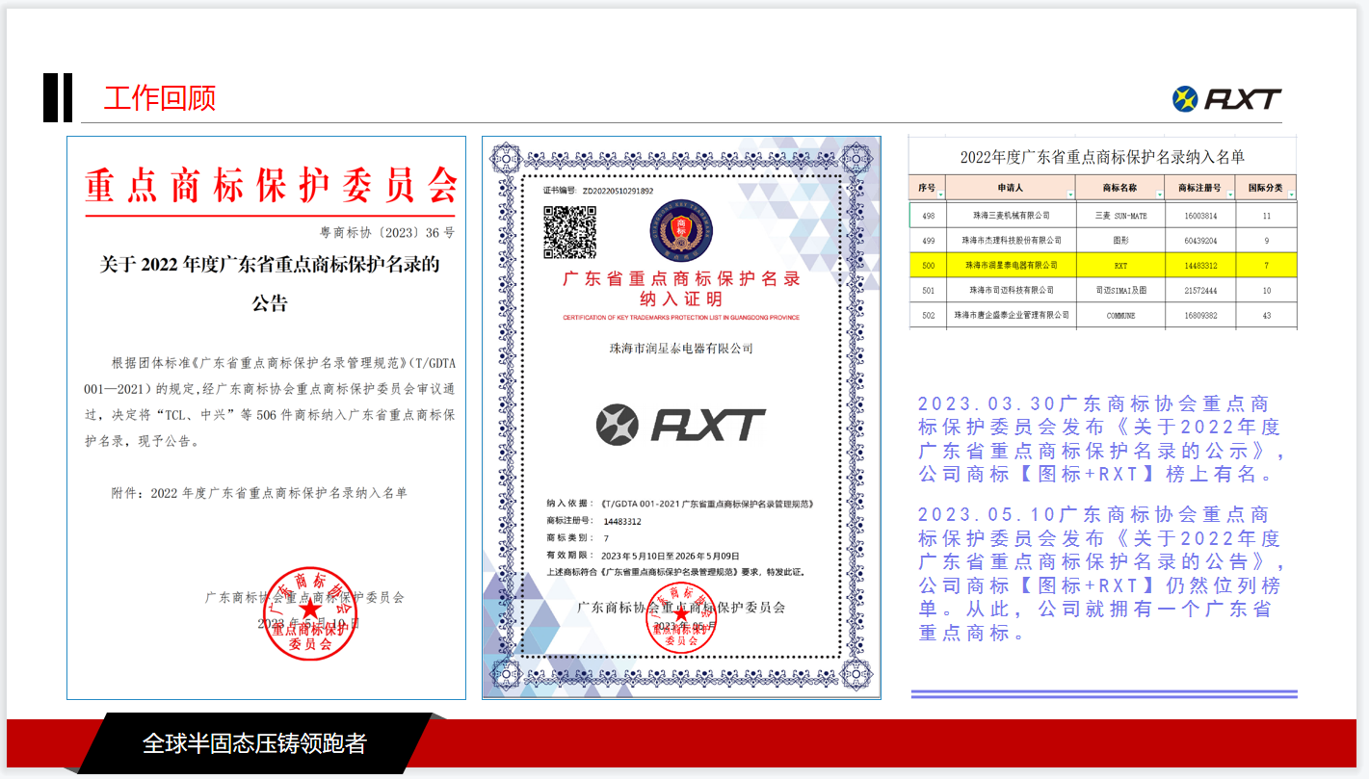Image resolution: width=1369 pixels, height=779 pixels.
Task: Click the highlighted cell 珠海市润星泰电器有限公司
Action: pos(1012,265)
